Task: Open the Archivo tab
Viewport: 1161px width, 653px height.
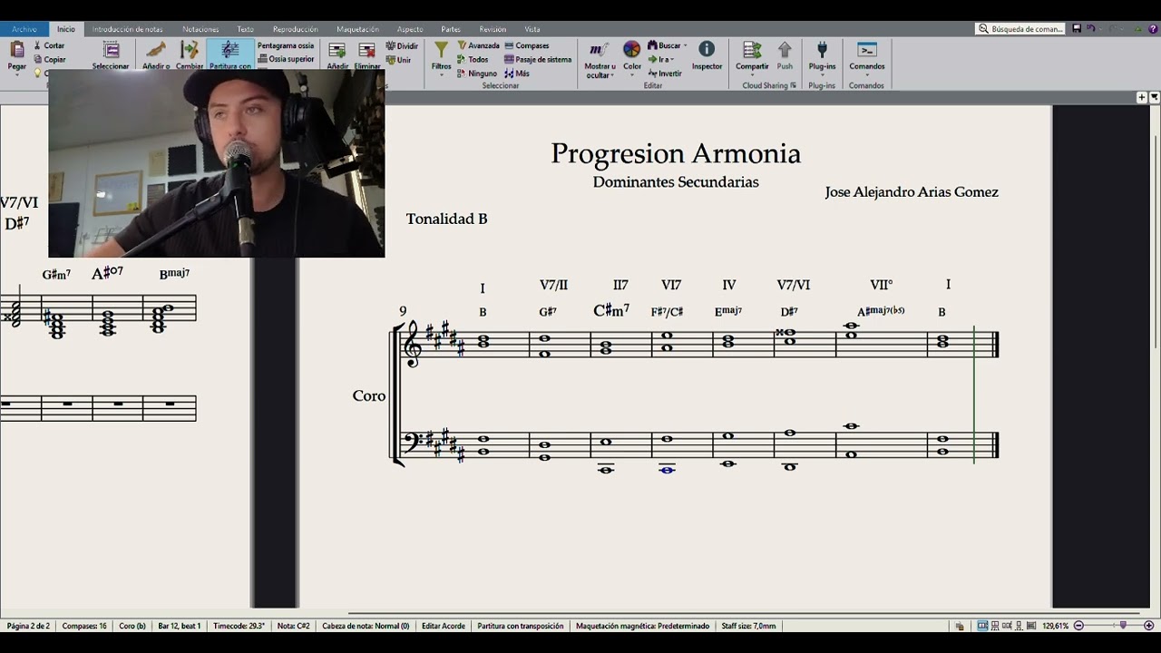Action: [x=24, y=29]
